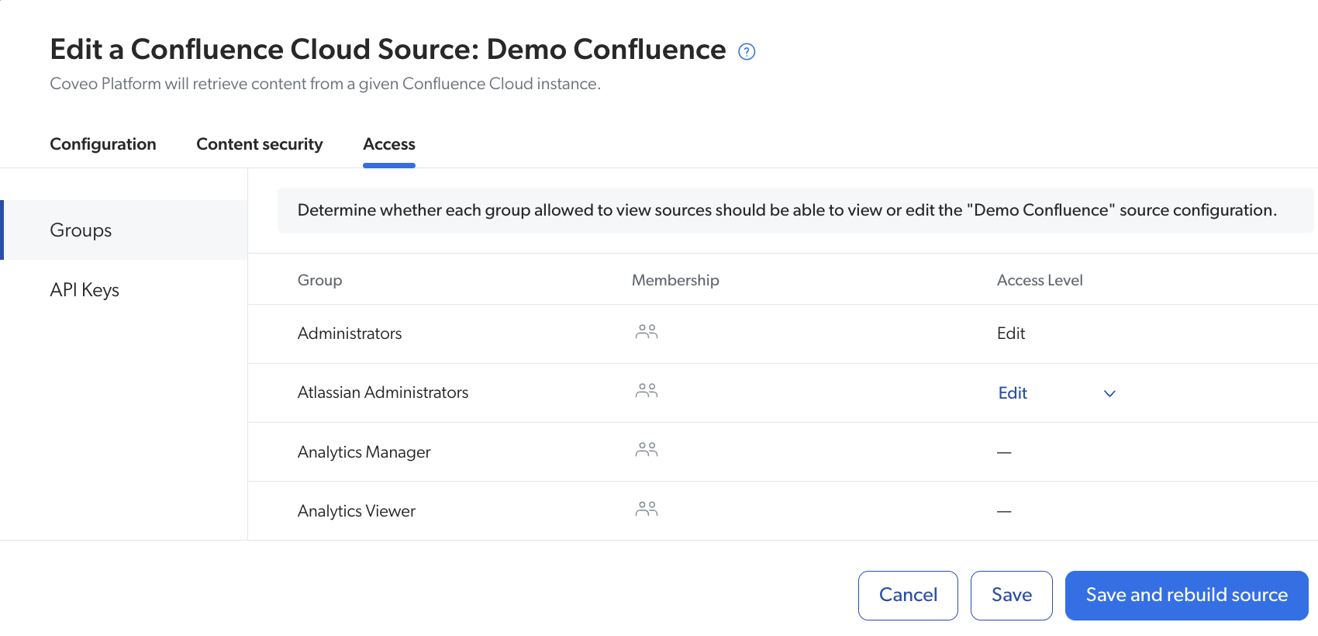Open the API Keys section
The width and height of the screenshot is (1318, 636).
pos(85,290)
